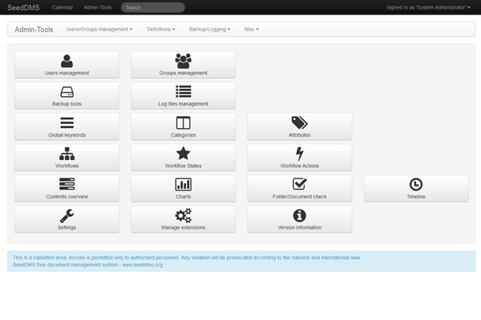Open Global keywords tile
The width and height of the screenshot is (481, 320).
coord(67,126)
